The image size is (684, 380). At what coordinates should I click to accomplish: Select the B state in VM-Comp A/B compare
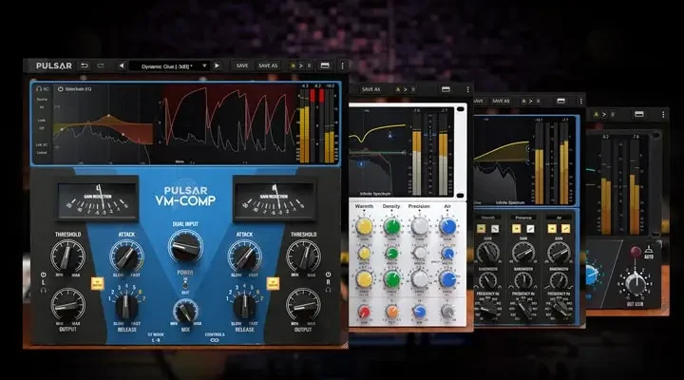307,66
